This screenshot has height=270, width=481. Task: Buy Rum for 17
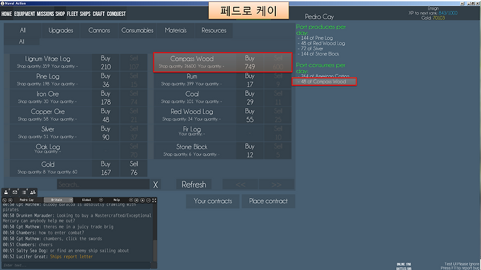point(250,80)
